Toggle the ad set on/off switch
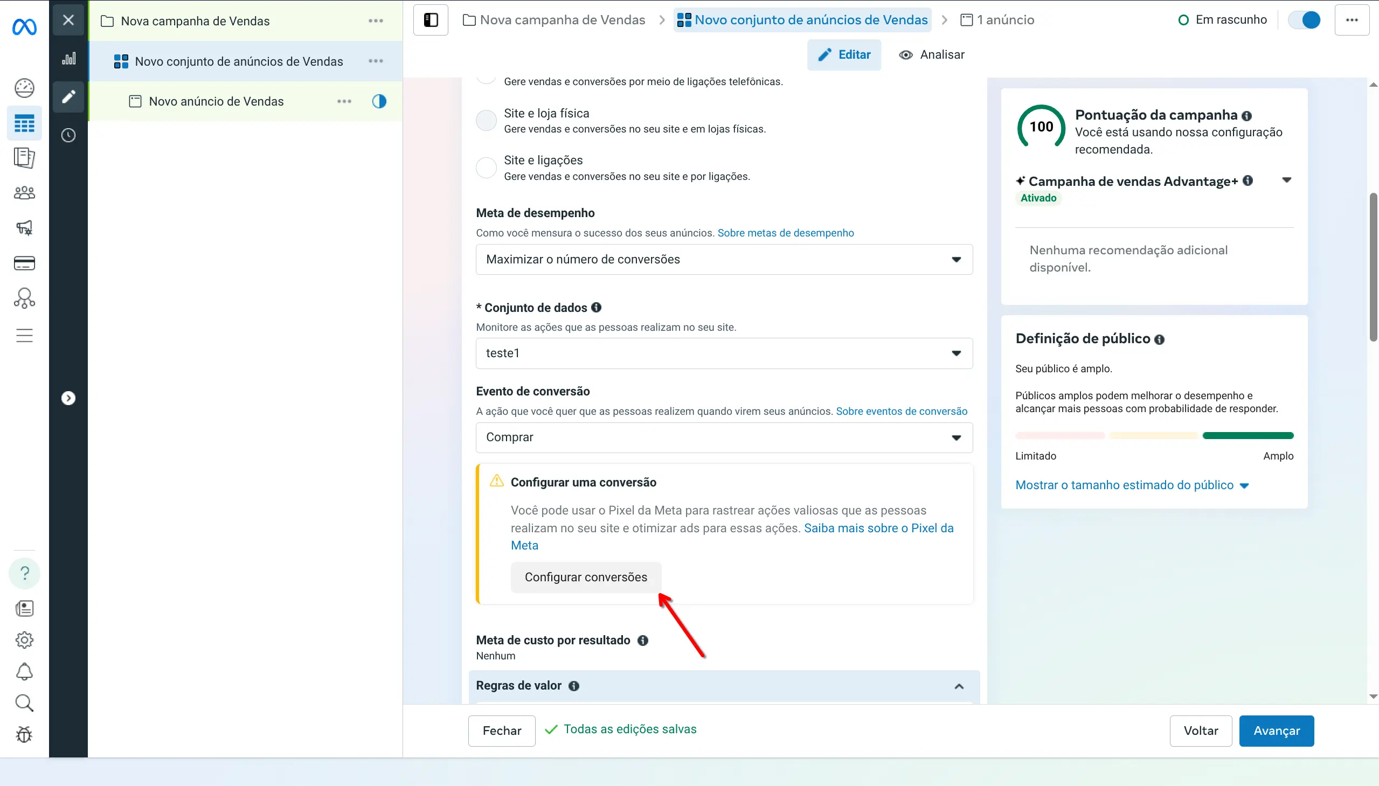 click(x=1305, y=20)
